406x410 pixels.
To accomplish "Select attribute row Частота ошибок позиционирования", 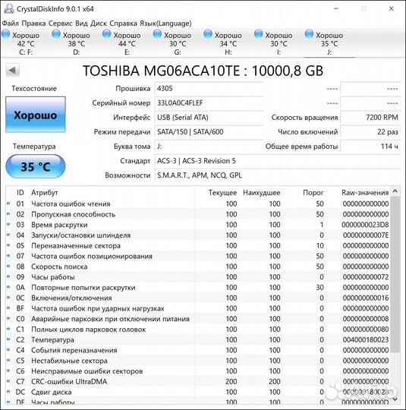I will 198,256.
